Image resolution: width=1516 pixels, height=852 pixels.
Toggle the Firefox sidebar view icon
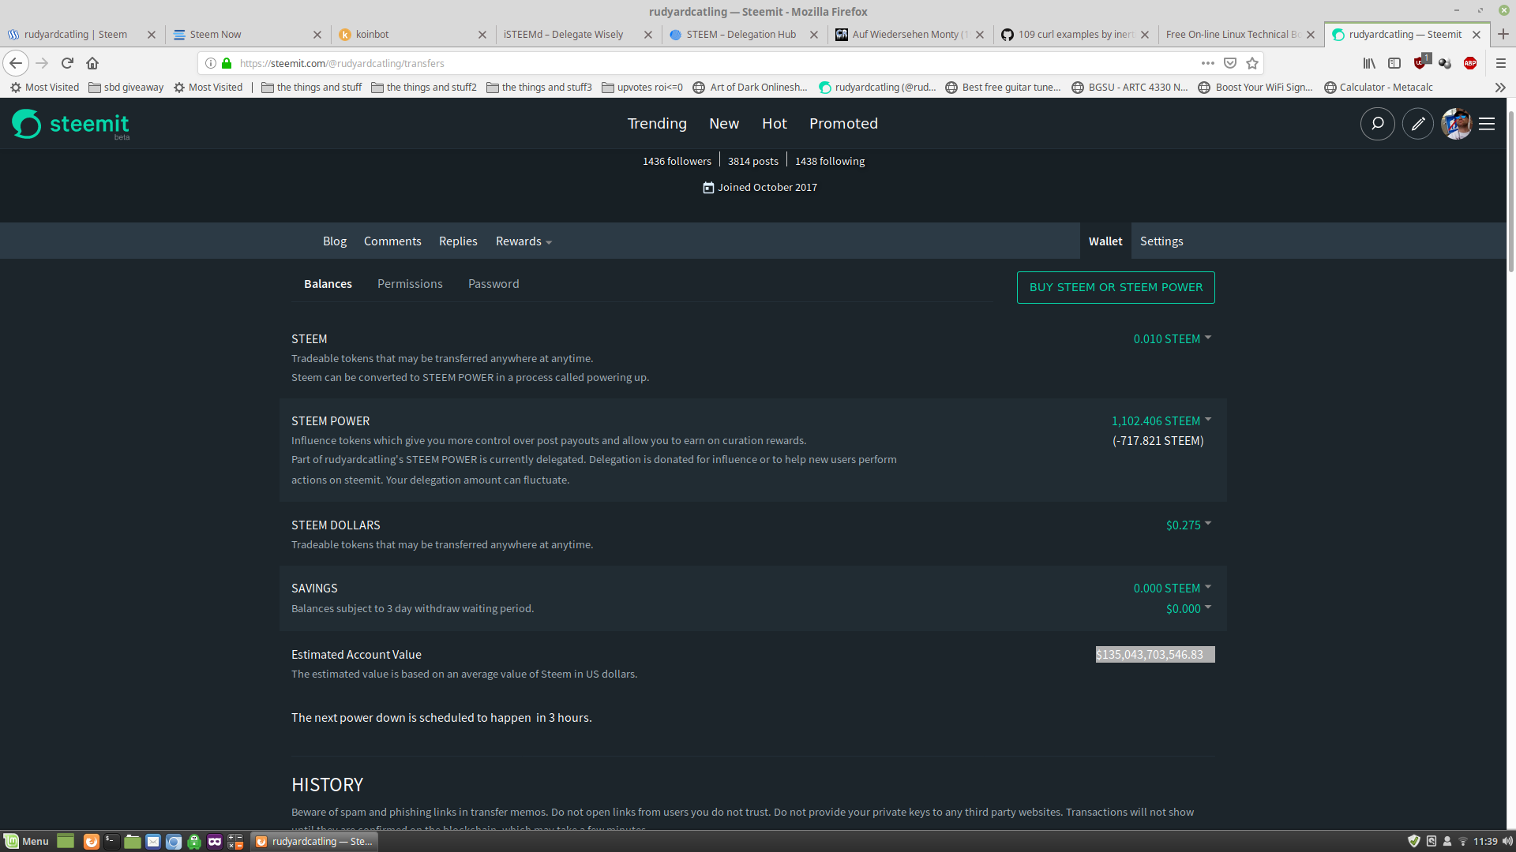click(x=1394, y=63)
